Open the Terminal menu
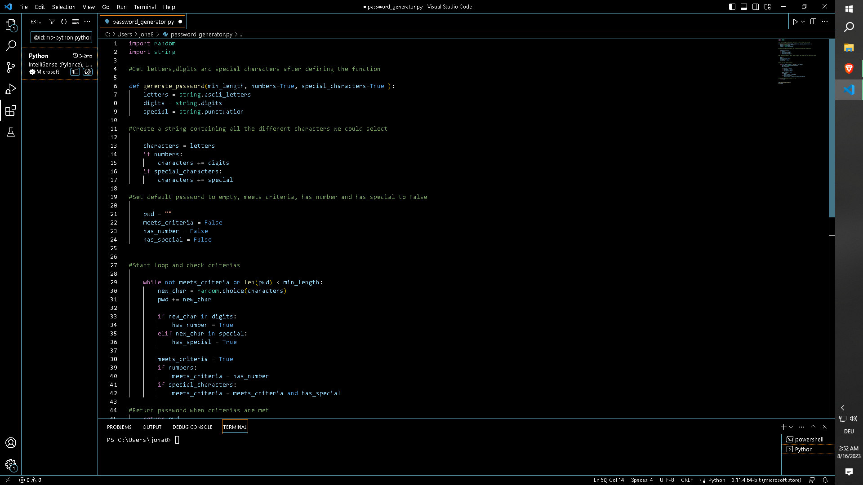 click(x=145, y=7)
